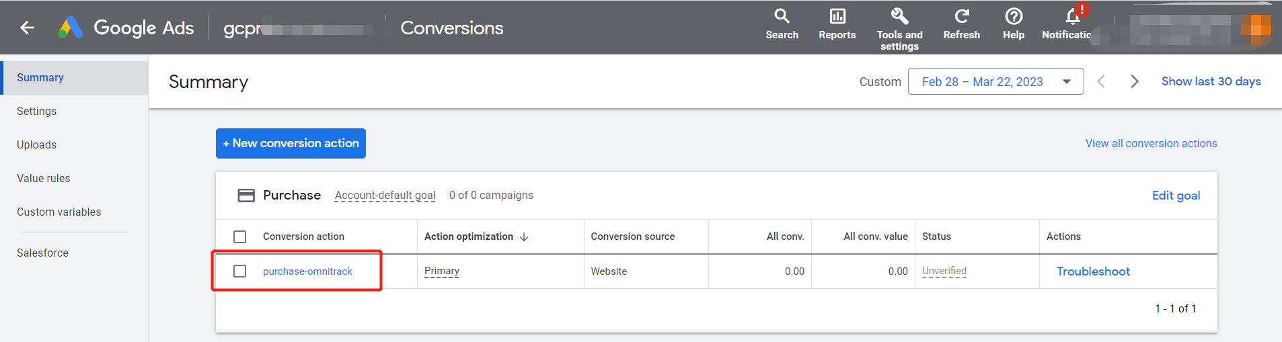Toggle the header select-all checkbox

pyautogui.click(x=239, y=237)
